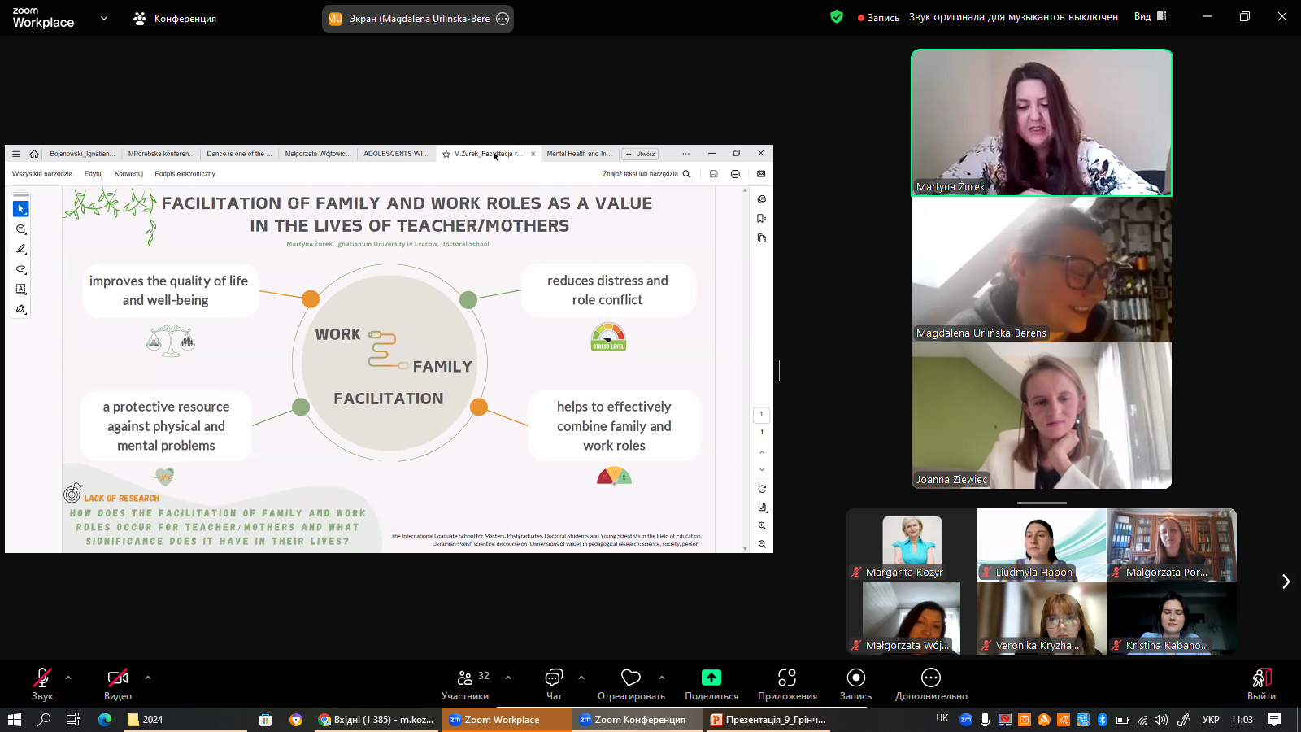Viewport: 1301px width, 732px height.
Task: Click the green encryption shield icon
Action: [x=837, y=16]
